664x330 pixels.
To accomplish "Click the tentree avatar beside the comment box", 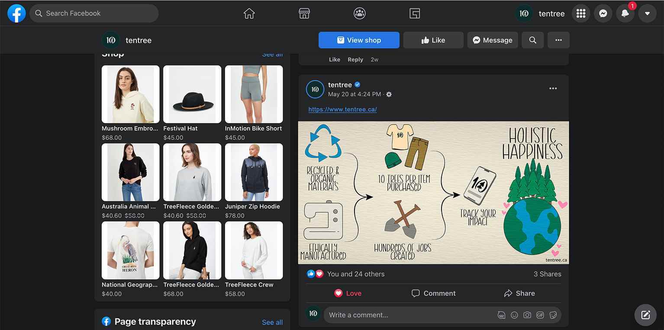I will point(313,314).
